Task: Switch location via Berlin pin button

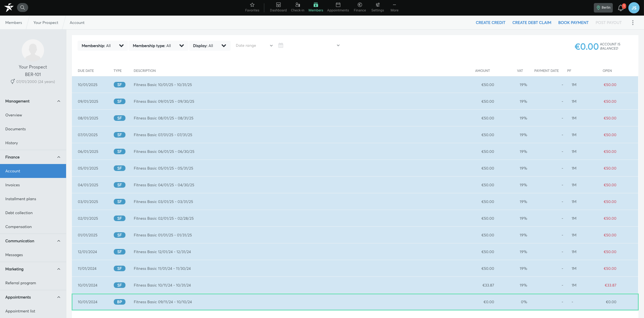Action: 603,8
